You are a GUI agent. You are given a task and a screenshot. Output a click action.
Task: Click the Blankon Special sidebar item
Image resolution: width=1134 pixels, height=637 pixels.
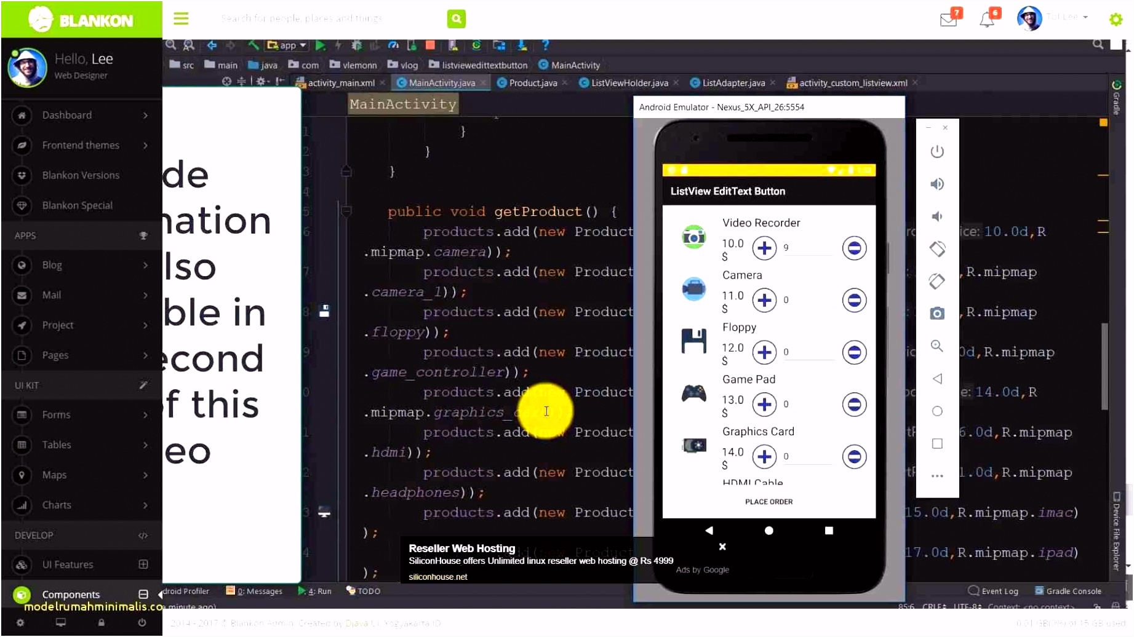click(x=81, y=205)
